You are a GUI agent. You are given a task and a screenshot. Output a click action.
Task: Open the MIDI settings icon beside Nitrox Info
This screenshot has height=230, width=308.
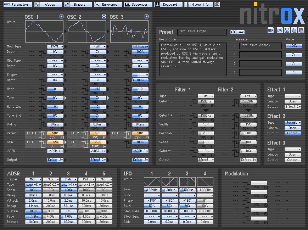click(x=217, y=4)
